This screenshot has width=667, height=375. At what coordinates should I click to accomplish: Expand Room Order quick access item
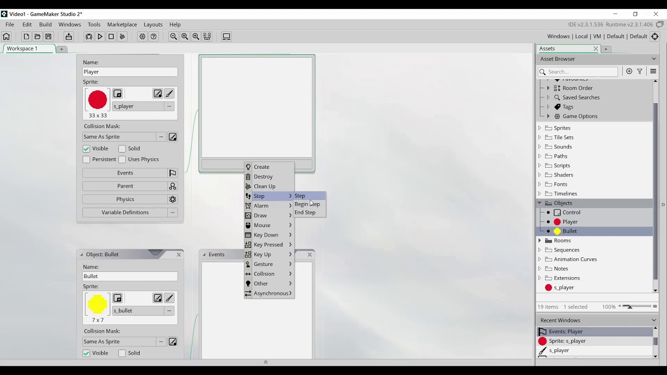[548, 88]
